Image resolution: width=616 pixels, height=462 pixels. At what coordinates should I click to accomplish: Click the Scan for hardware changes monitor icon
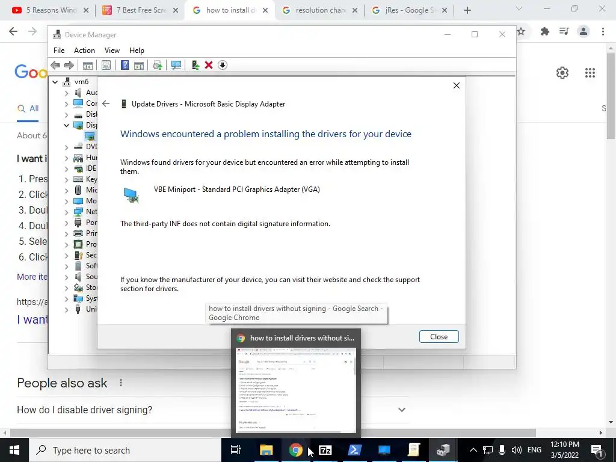point(176,65)
